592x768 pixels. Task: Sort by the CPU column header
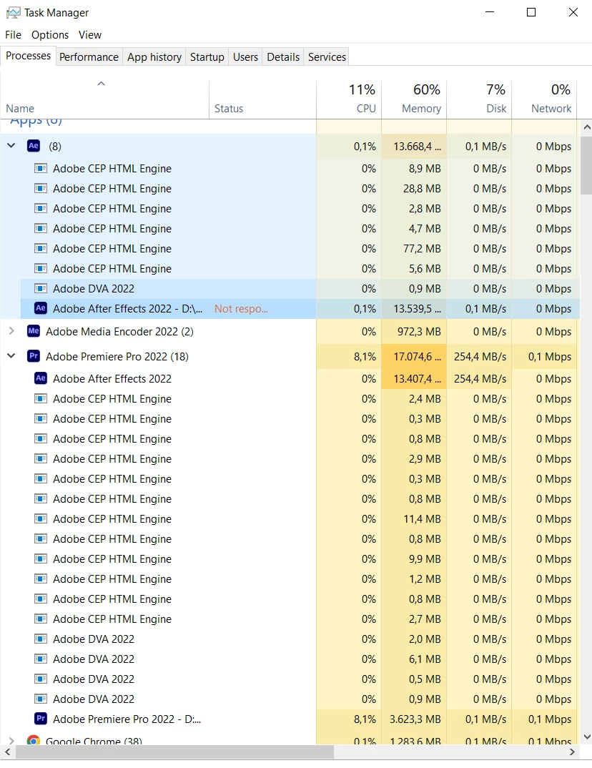[x=349, y=99]
